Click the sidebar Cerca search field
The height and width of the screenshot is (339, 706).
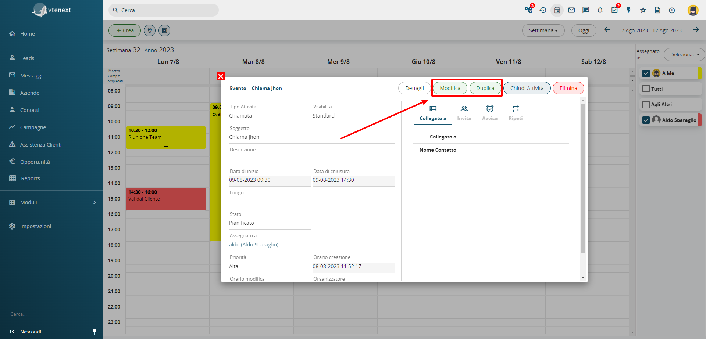(54, 314)
